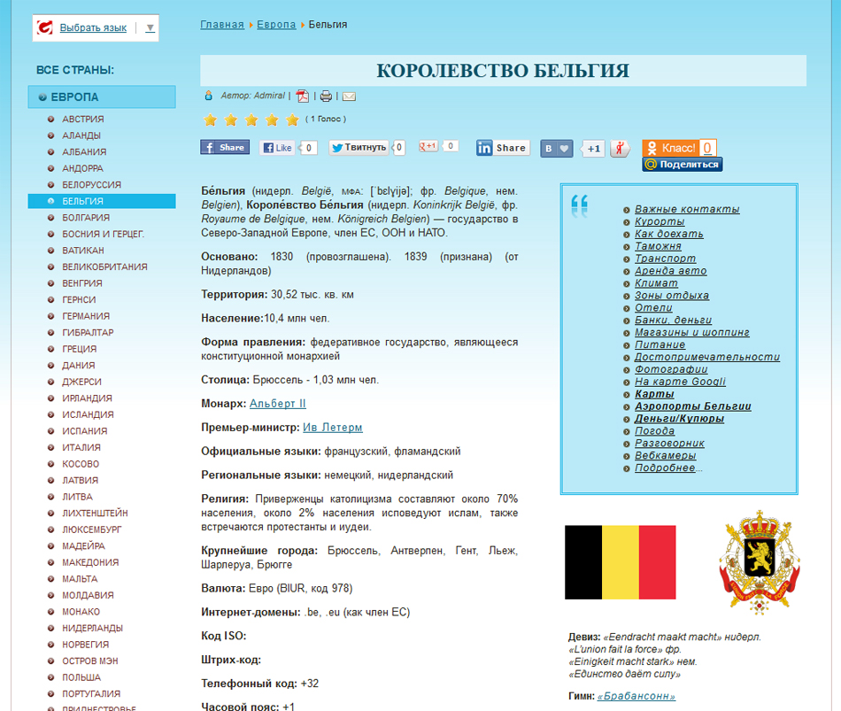Open Магазины и шоппинг link

(x=692, y=333)
